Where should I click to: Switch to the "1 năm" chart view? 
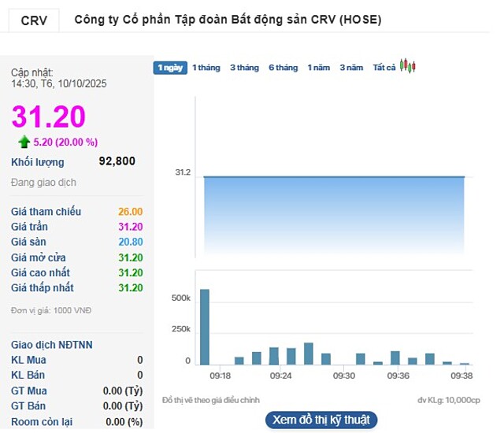(x=319, y=68)
